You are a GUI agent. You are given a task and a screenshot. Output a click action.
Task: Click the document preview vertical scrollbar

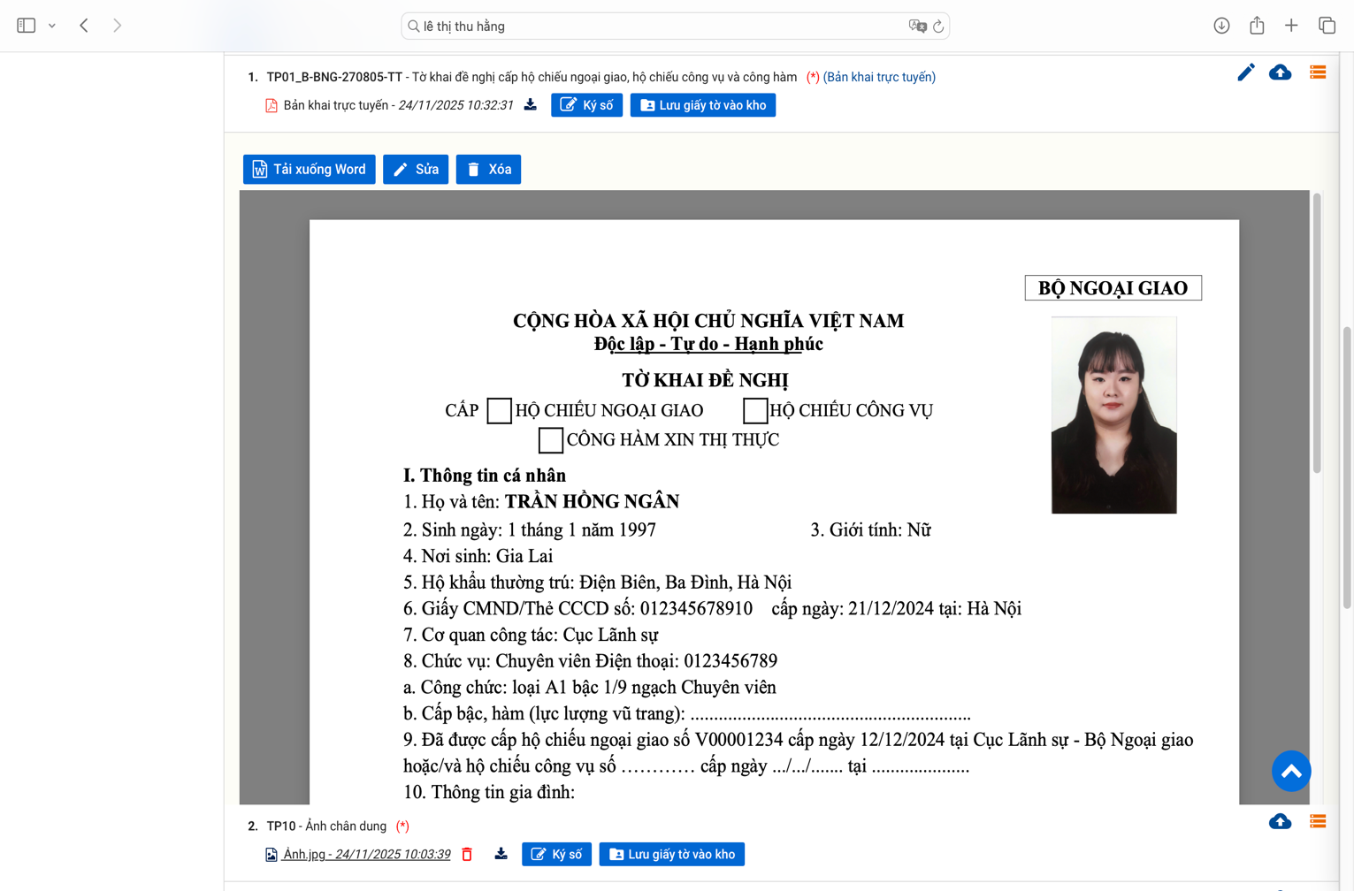(1316, 336)
